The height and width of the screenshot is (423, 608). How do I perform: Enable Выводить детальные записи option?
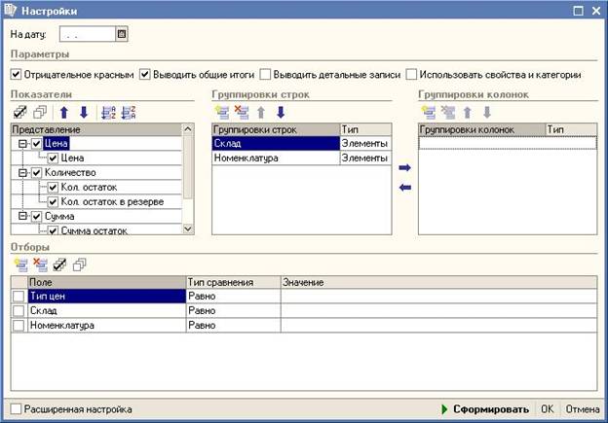coord(266,74)
